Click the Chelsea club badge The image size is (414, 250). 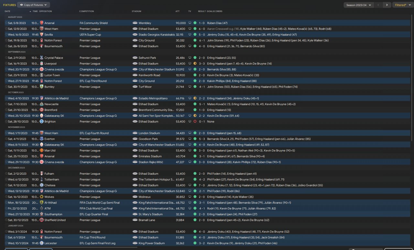[41, 185]
